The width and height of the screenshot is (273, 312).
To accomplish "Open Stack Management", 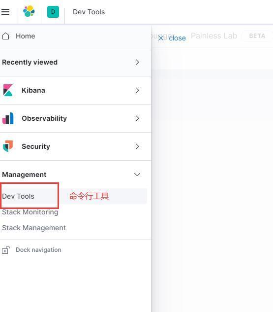I will coord(34,228).
